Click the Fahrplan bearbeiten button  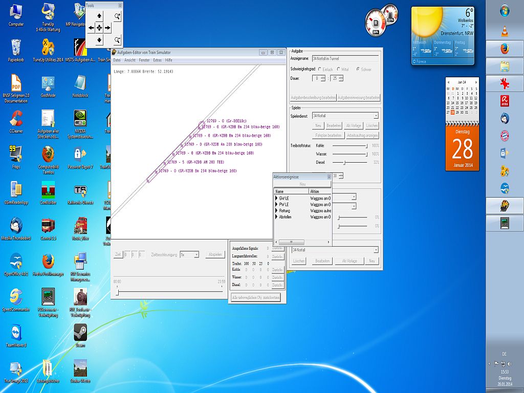click(x=328, y=136)
